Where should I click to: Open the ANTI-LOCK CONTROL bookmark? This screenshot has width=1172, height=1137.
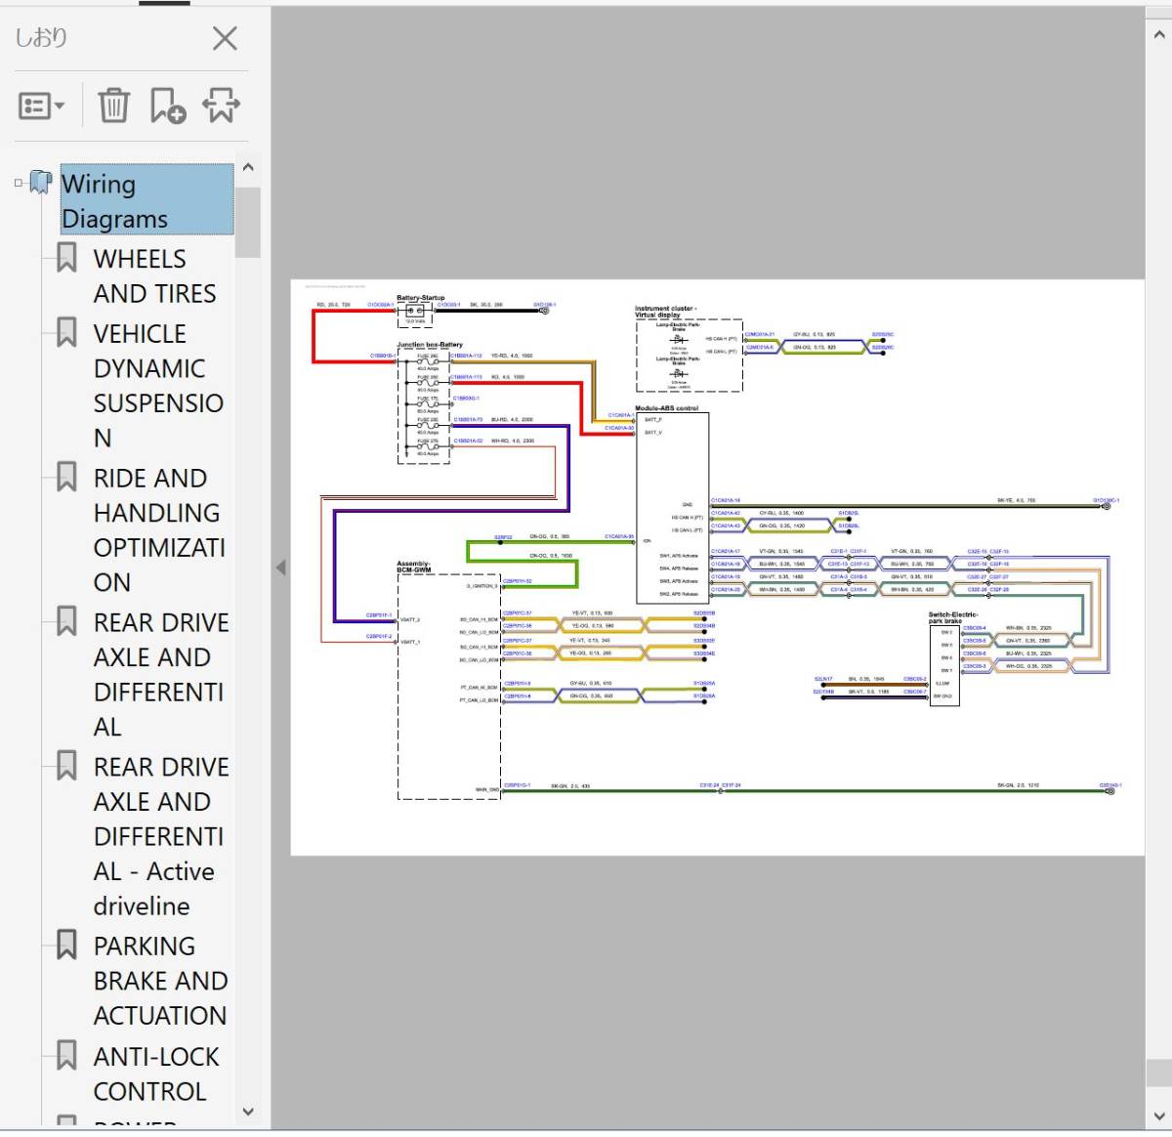click(156, 1074)
